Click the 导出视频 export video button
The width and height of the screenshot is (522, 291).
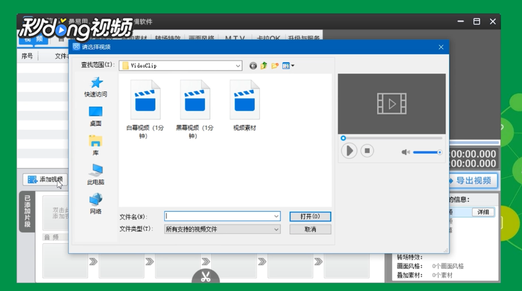pyautogui.click(x=474, y=180)
